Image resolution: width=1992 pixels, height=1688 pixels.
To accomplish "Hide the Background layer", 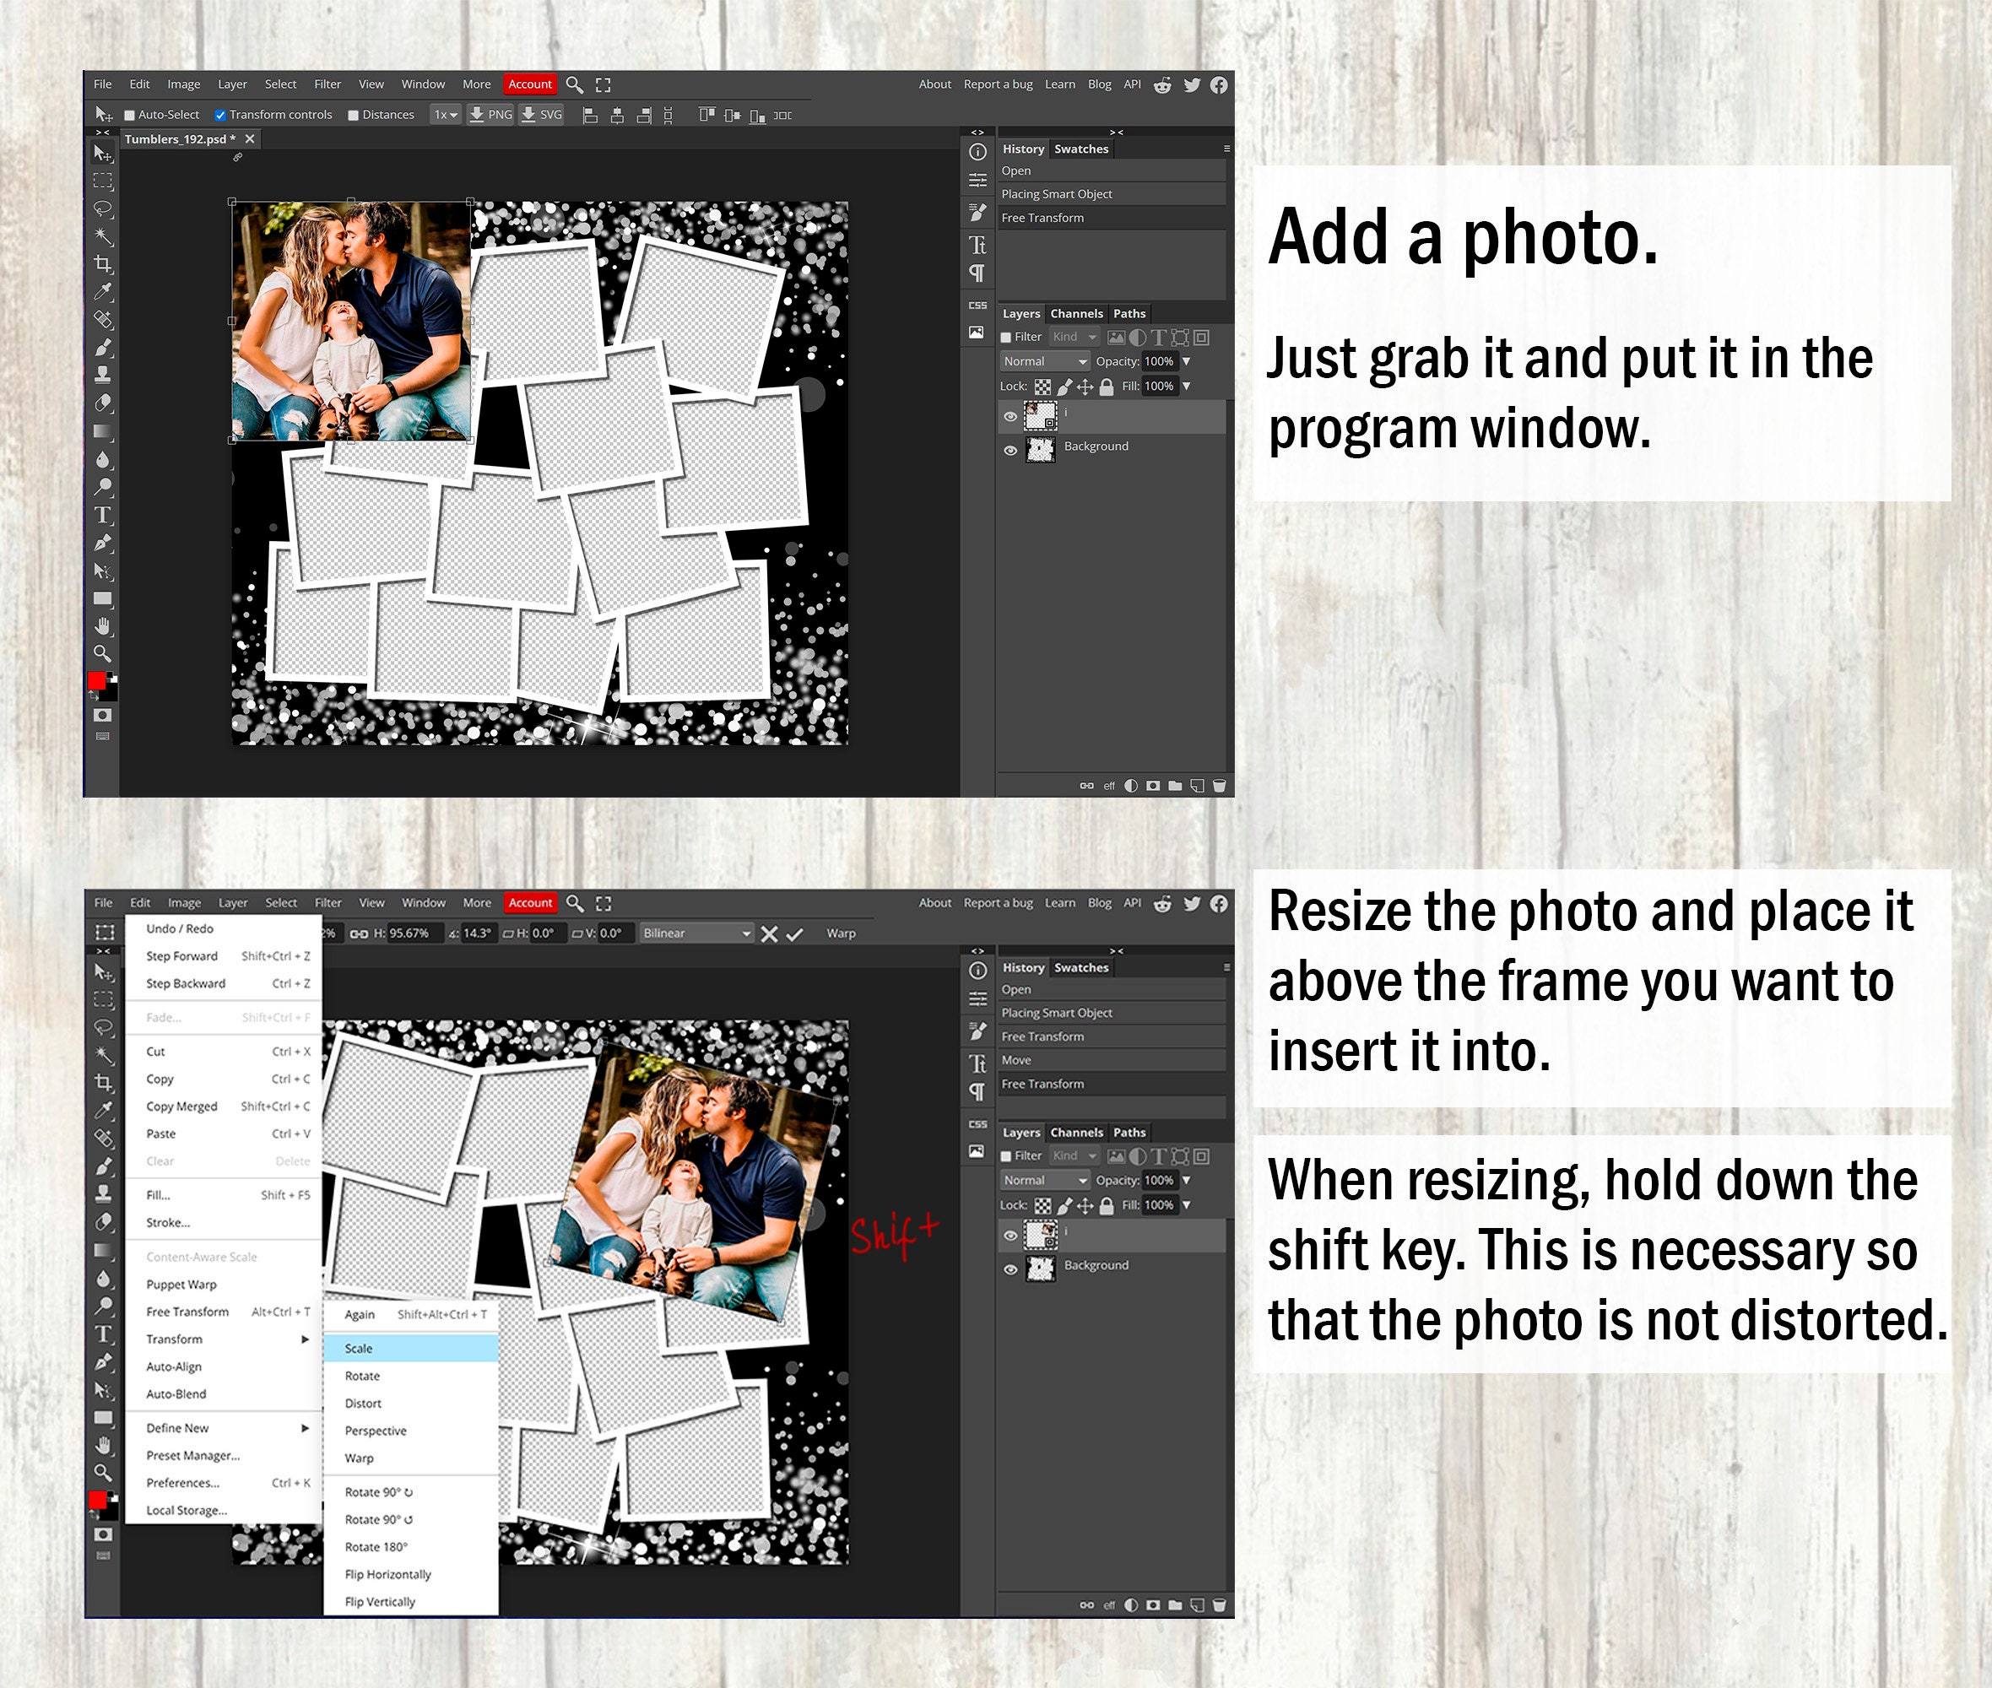I will pyautogui.click(x=1011, y=451).
